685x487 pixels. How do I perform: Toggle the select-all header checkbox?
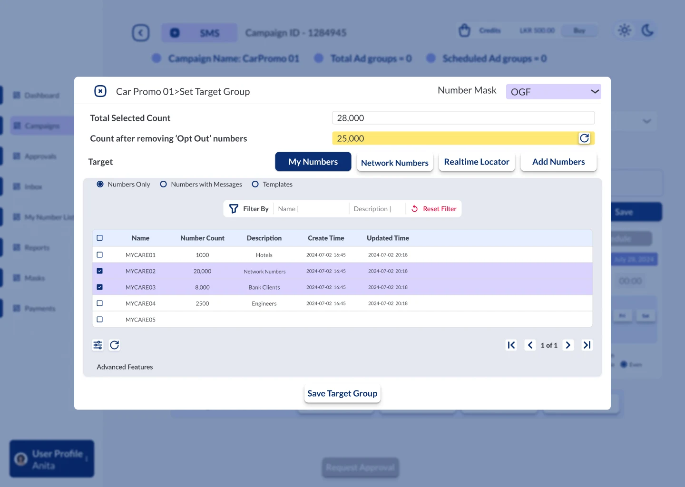100,238
